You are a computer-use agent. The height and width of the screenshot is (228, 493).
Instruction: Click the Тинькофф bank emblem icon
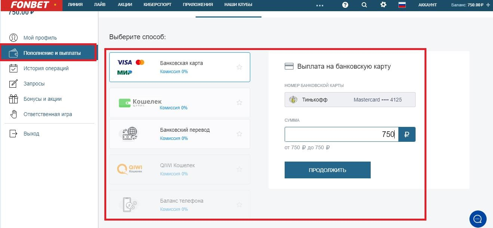point(293,100)
